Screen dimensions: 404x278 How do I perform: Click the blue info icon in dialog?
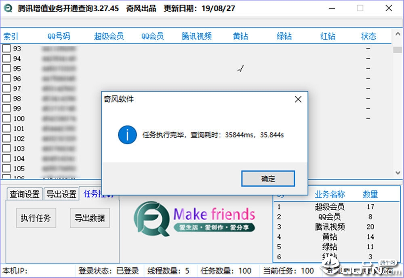point(127,135)
